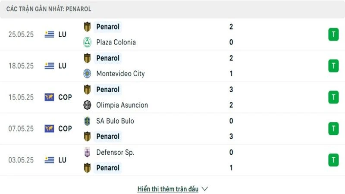Click the green T badge for 25.05.25 match

pos(333,34)
